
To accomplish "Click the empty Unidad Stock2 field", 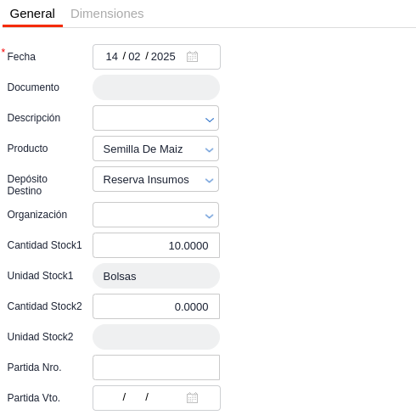I will tap(156, 337).
